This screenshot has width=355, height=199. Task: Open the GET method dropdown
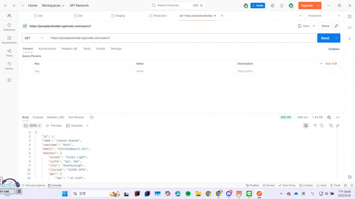(x=34, y=38)
